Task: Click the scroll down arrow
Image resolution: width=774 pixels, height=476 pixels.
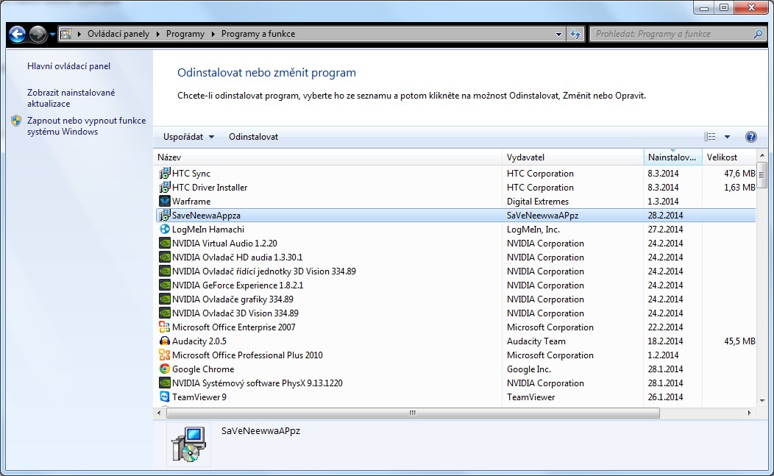Action: 761,400
